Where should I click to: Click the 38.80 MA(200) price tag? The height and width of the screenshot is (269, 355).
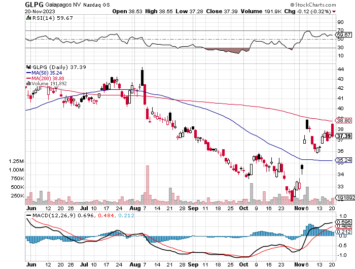tap(343, 121)
